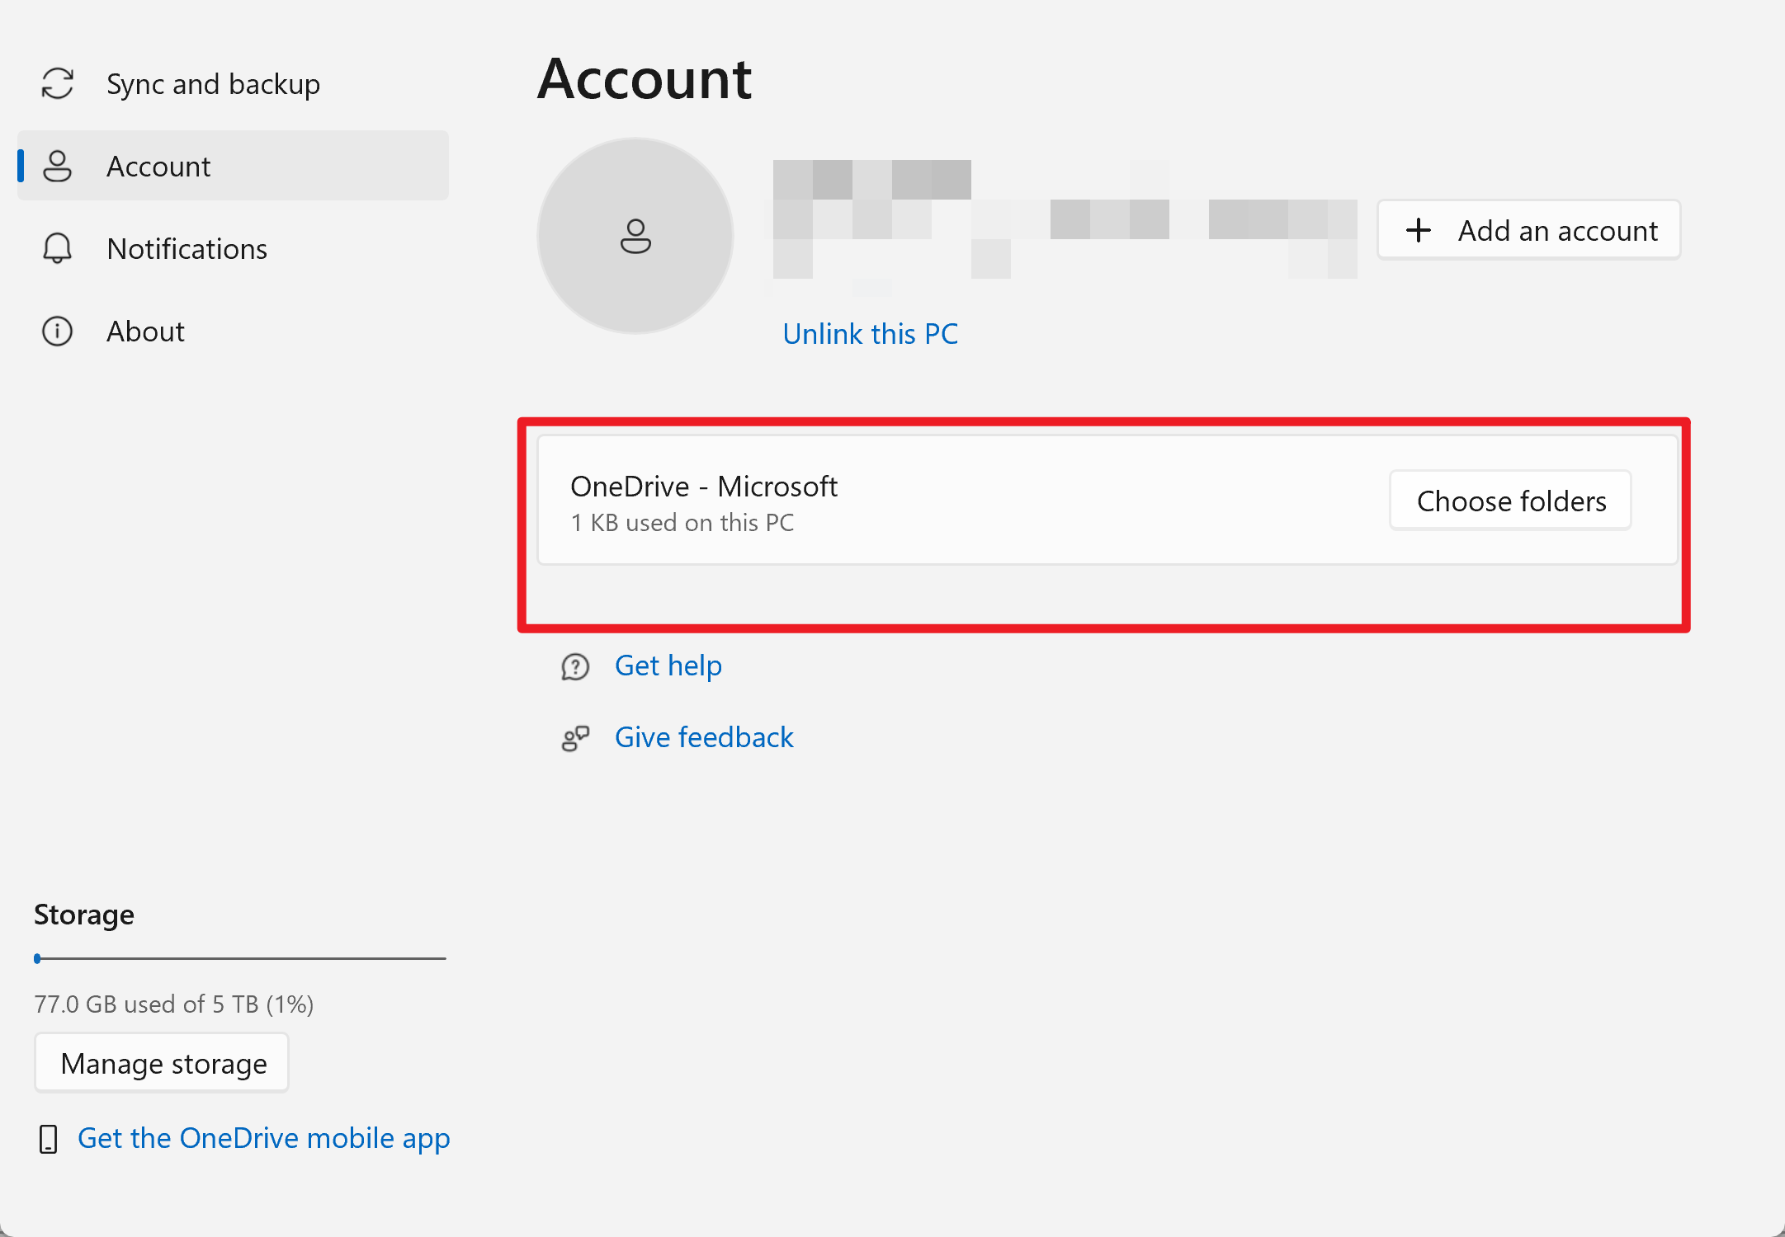
Task: Click the storage usage progress bar
Action: pos(240,958)
